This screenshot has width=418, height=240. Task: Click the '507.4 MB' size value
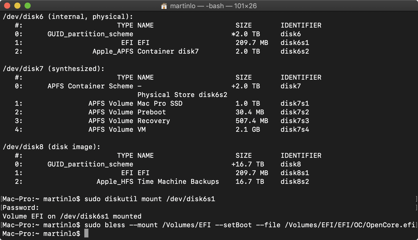coord(252,121)
